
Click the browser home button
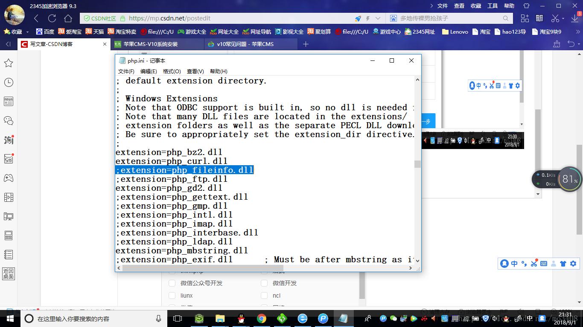click(x=68, y=18)
